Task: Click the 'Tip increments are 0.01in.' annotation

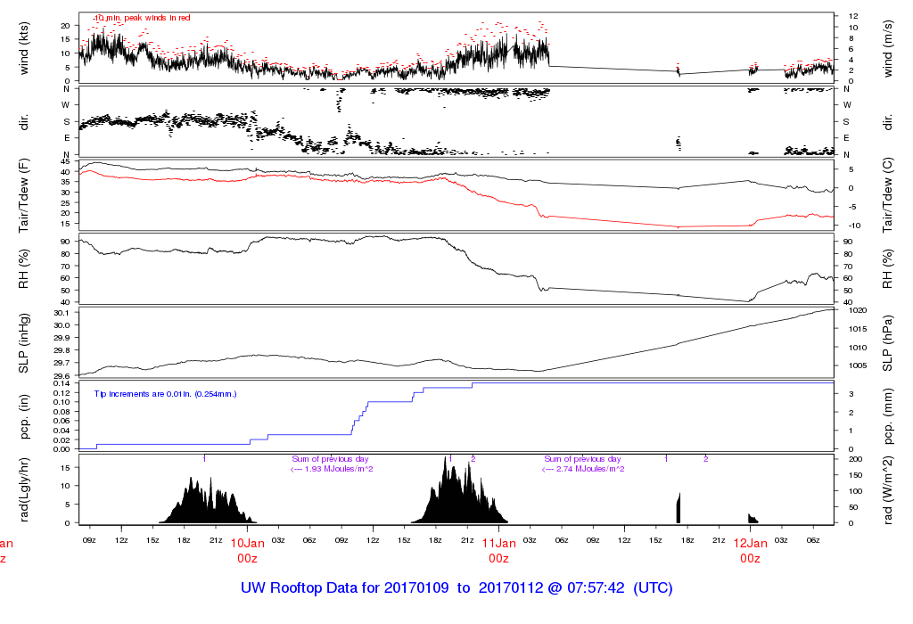Action: tap(165, 394)
